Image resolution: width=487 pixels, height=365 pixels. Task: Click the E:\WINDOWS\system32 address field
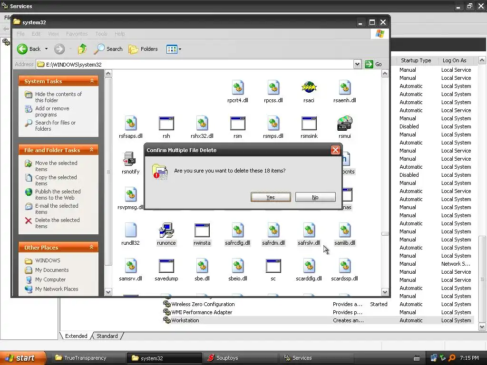point(195,65)
